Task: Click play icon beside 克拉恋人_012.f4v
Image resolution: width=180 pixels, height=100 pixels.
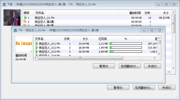Action: [36, 47]
